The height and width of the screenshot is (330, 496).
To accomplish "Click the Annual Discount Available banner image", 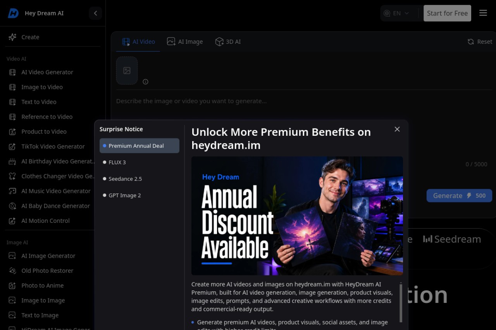I will pos(297,216).
